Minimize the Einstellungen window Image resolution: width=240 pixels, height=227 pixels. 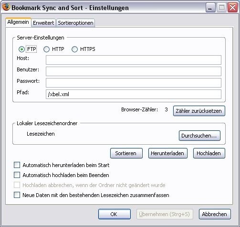tap(210, 8)
